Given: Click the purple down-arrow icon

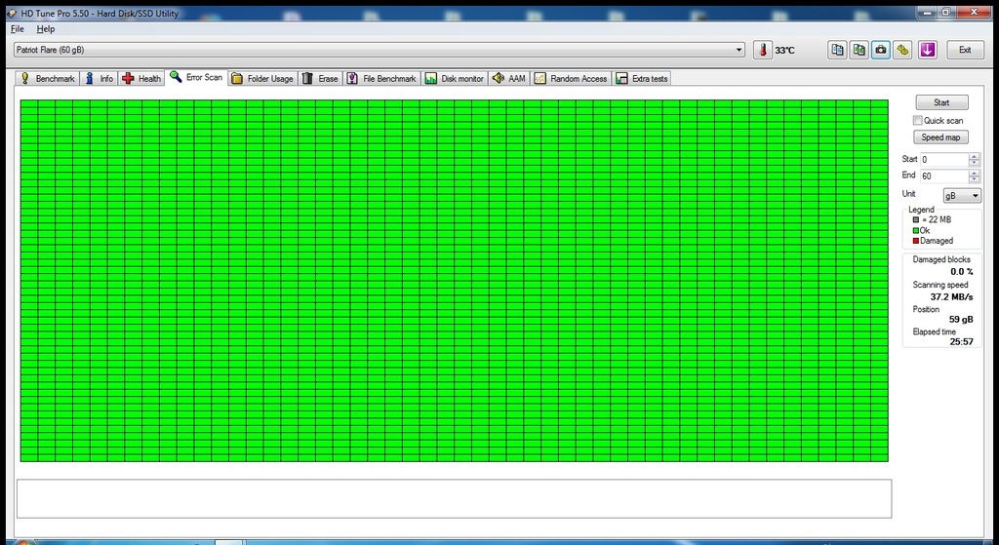Looking at the screenshot, I should click(x=928, y=50).
